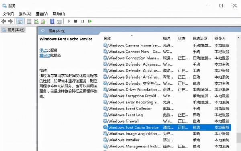Toggle the show/hide console tree icon
The height and width of the screenshot is (151, 241).
pyautogui.click(x=20, y=21)
